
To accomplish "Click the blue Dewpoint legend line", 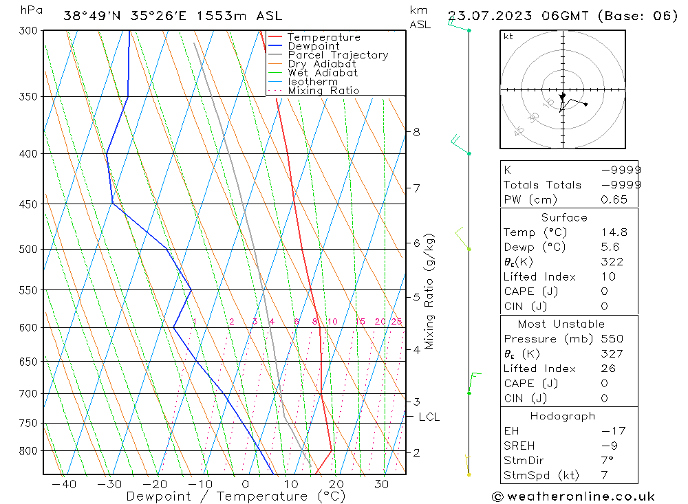I will (275, 46).
